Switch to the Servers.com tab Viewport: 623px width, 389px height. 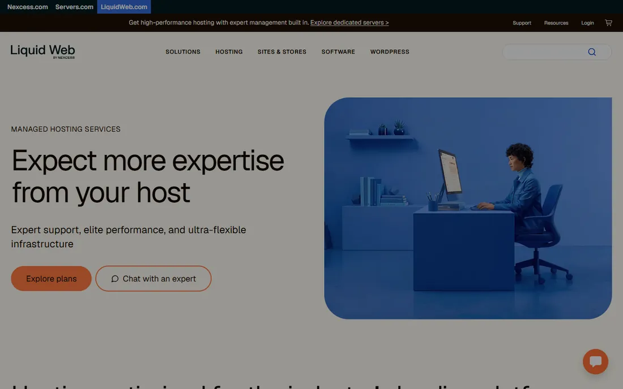pyautogui.click(x=74, y=7)
